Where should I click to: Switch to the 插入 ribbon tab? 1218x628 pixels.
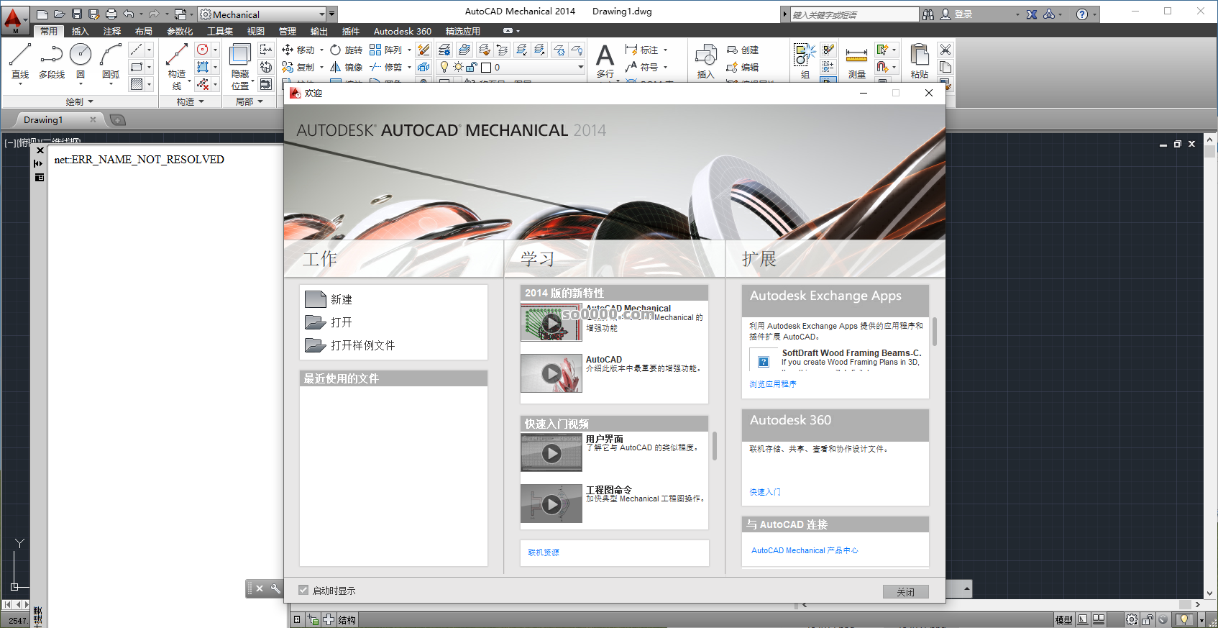click(80, 32)
